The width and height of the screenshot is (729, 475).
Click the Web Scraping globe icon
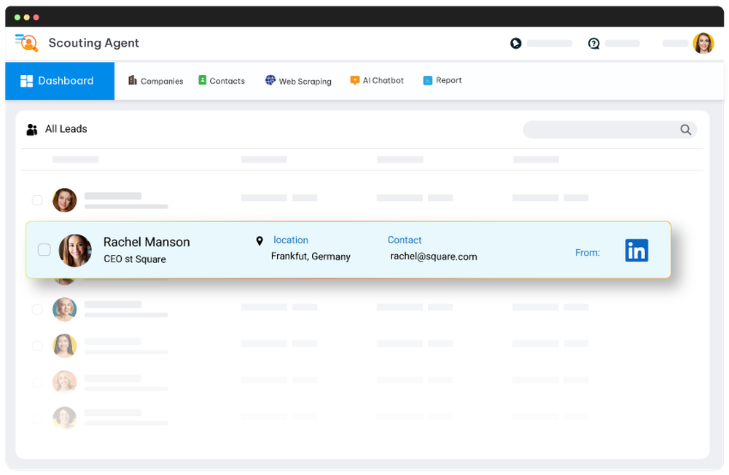point(270,80)
